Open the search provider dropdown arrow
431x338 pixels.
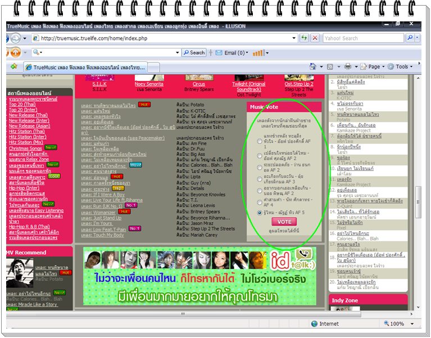(418, 38)
